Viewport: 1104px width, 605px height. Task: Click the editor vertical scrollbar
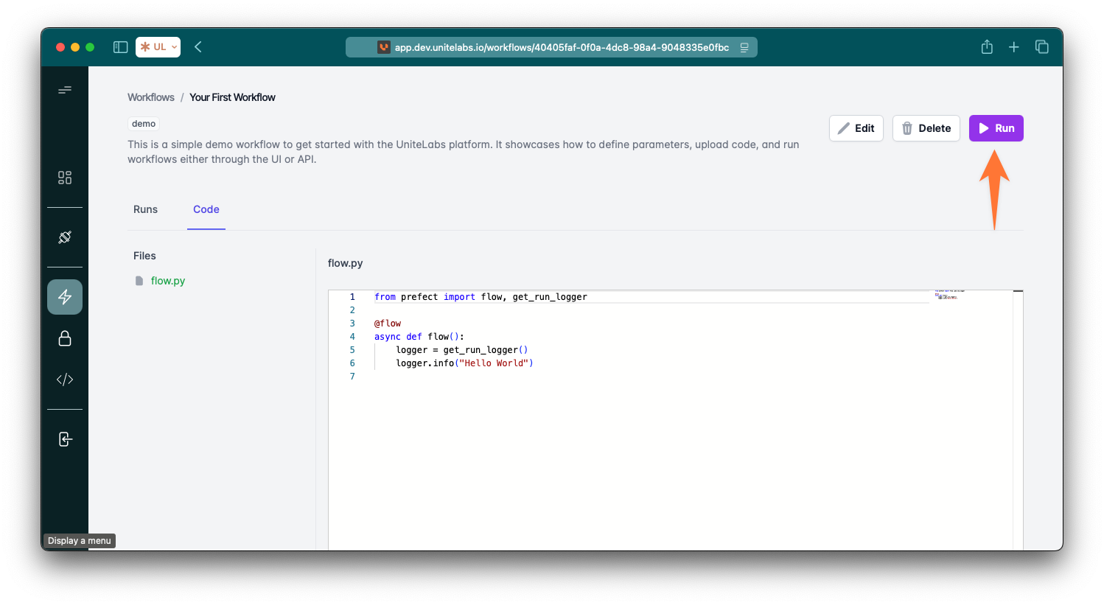pos(1018,420)
